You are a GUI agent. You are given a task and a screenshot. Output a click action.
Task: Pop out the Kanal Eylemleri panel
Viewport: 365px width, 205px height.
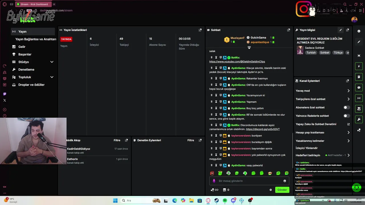point(347,81)
